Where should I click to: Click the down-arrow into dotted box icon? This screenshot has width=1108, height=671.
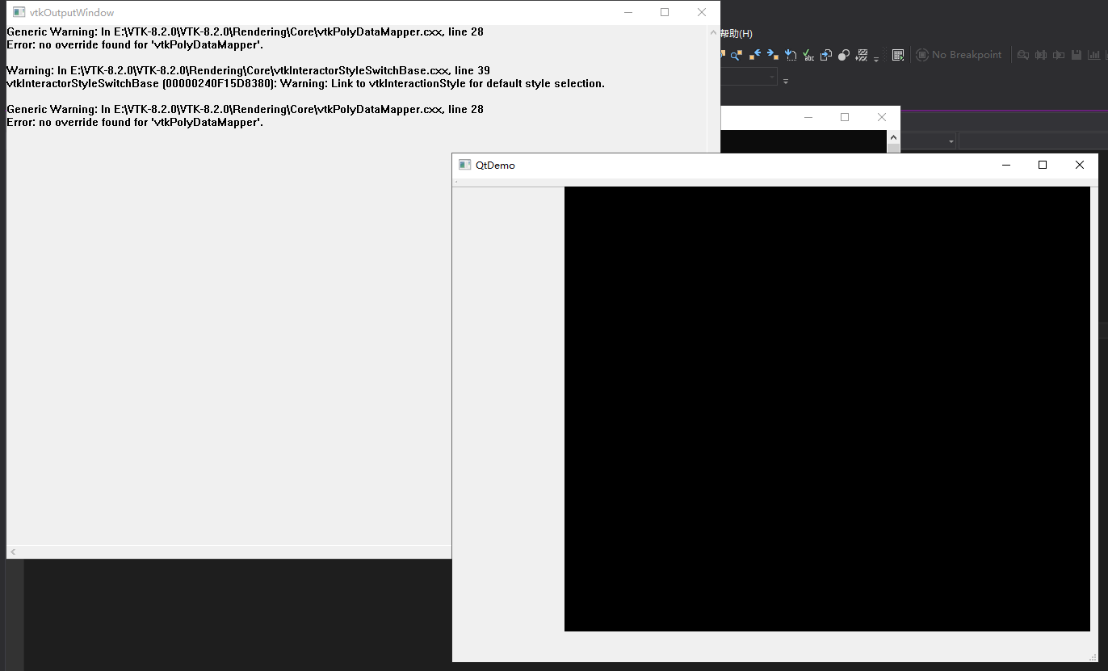pos(791,55)
